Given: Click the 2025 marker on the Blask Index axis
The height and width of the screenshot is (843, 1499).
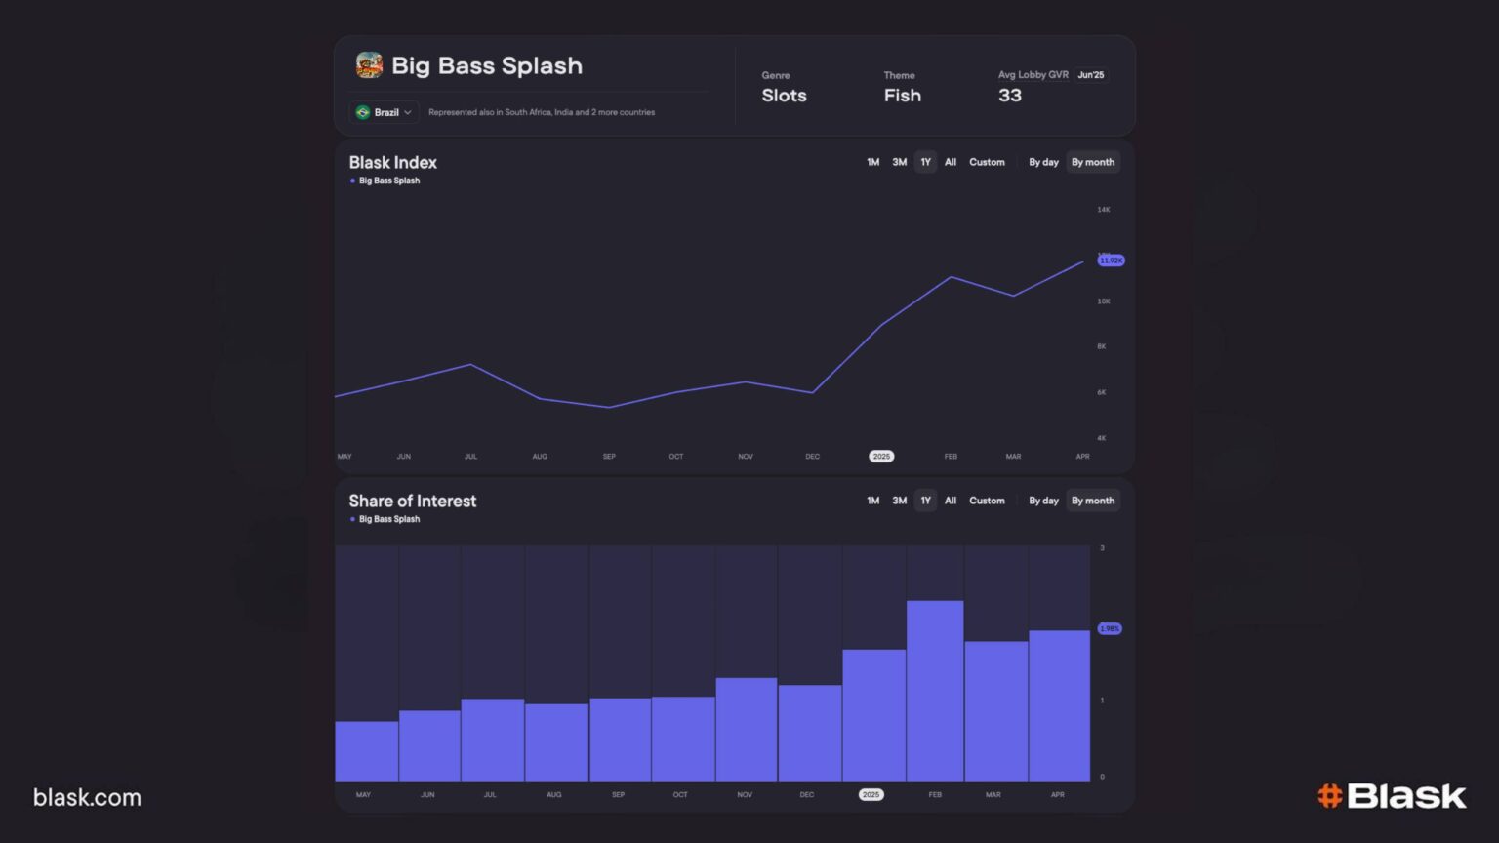Looking at the screenshot, I should (881, 457).
